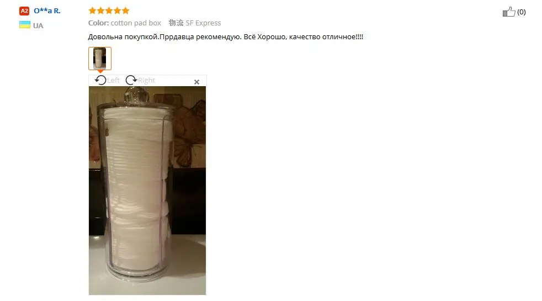Image resolution: width=542 pixels, height=301 pixels.
Task: Click the middle rating star
Action: tap(109, 10)
